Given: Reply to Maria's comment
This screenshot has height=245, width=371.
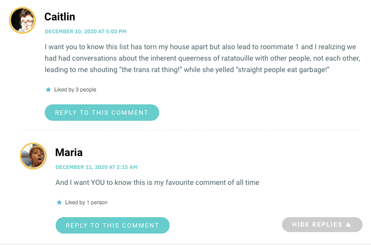Looking at the screenshot, I should pos(112,225).
